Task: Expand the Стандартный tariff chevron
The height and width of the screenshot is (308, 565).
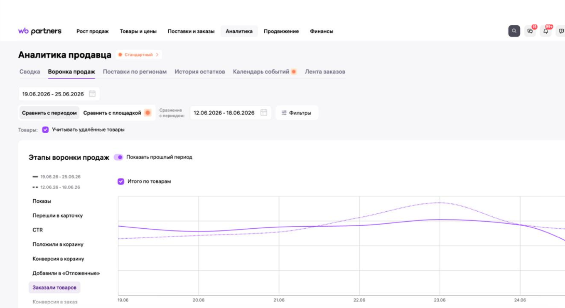Action: [x=157, y=55]
